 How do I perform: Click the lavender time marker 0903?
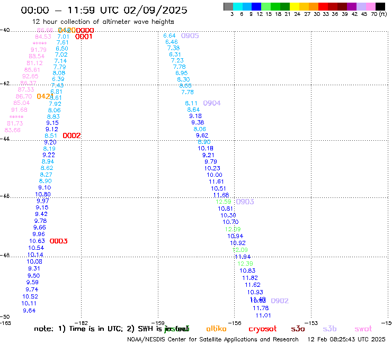tap(245, 202)
